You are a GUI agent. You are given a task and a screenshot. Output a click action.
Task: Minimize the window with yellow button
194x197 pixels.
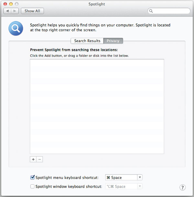tap(11, 4)
